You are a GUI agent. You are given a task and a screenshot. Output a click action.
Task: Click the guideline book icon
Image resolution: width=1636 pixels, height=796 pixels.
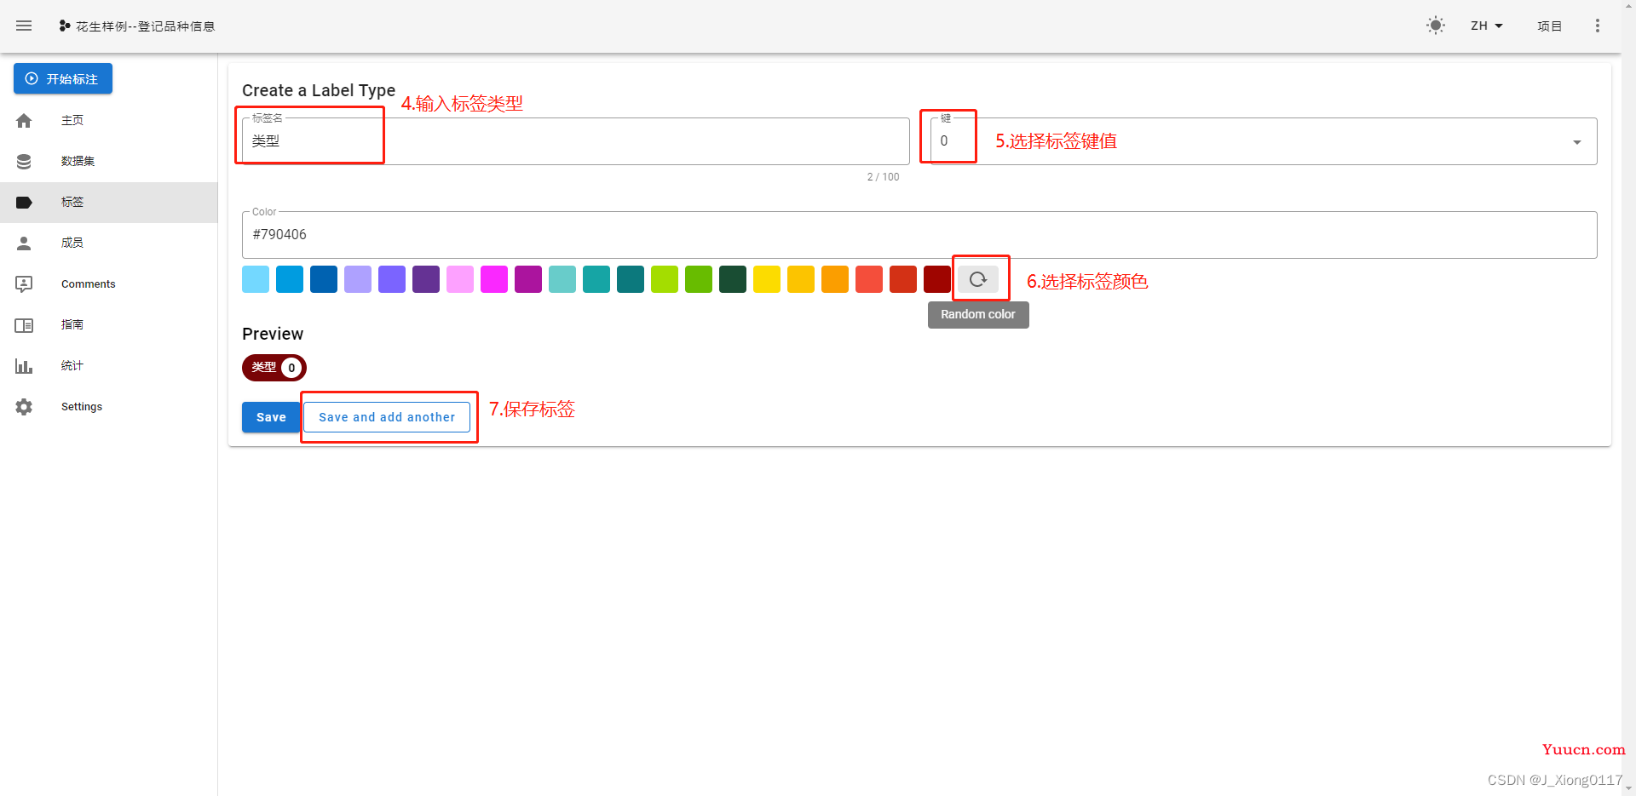[24, 324]
